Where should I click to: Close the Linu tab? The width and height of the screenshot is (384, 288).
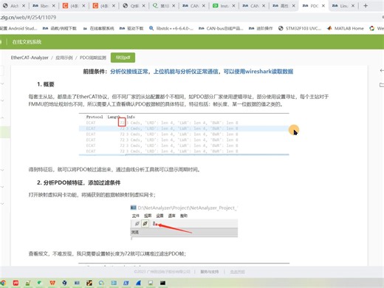click(353, 6)
